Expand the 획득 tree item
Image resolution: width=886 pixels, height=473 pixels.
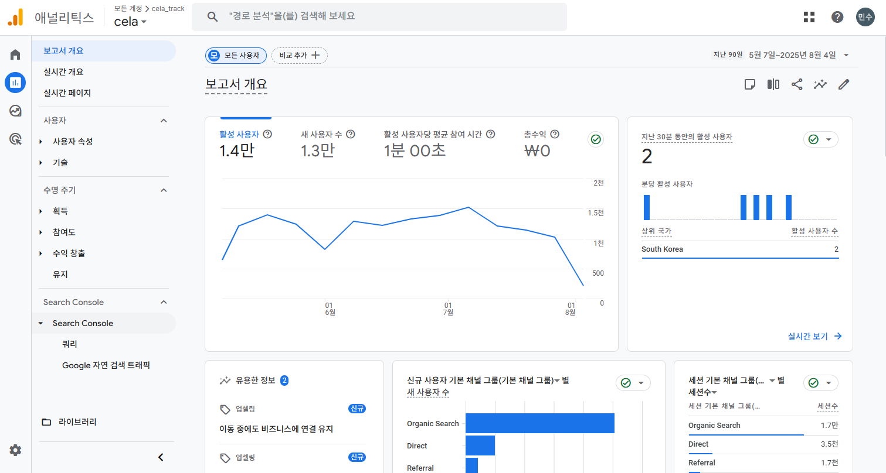tap(40, 211)
